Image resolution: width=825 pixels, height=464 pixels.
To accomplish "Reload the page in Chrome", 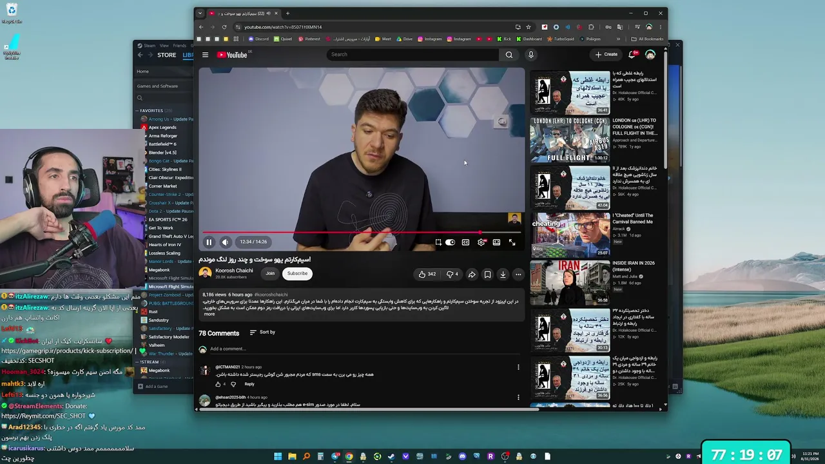I will click(x=224, y=27).
